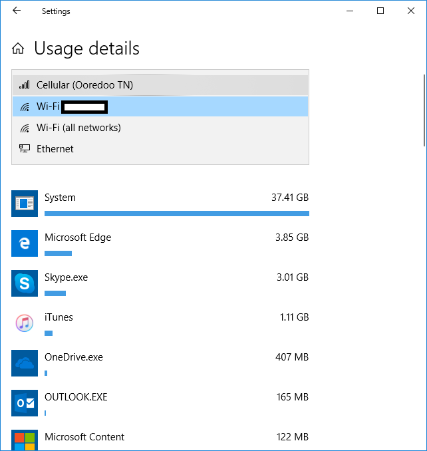Click the Outlook icon
Screen dimensions: 427x451
click(x=25, y=403)
